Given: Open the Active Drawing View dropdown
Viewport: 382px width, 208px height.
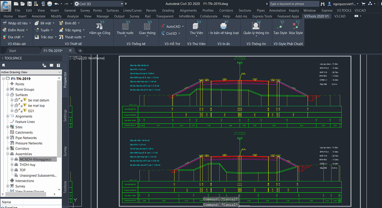Looking at the screenshot, I should pos(30,72).
